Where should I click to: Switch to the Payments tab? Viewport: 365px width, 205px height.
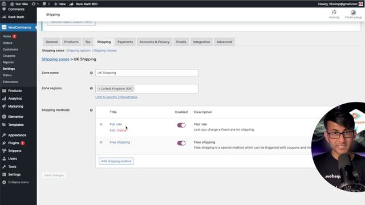[x=125, y=42]
